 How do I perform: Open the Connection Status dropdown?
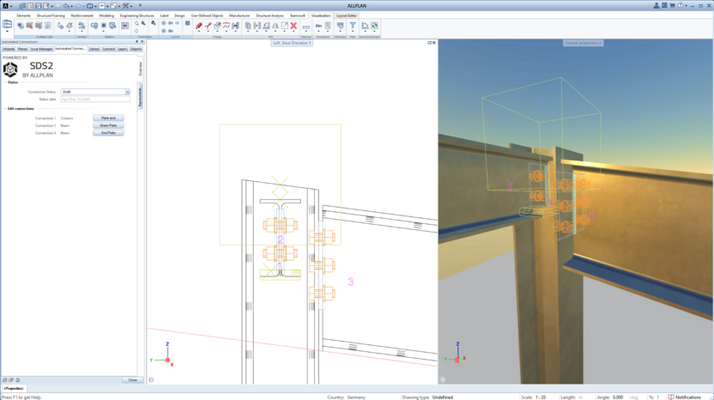127,91
